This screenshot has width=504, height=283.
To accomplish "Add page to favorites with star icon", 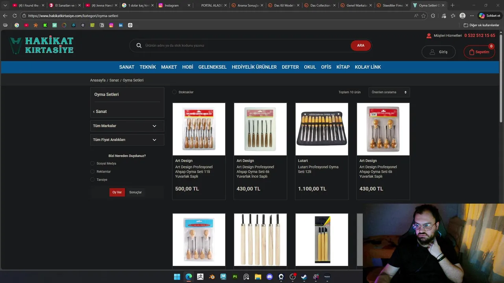I will [x=424, y=16].
